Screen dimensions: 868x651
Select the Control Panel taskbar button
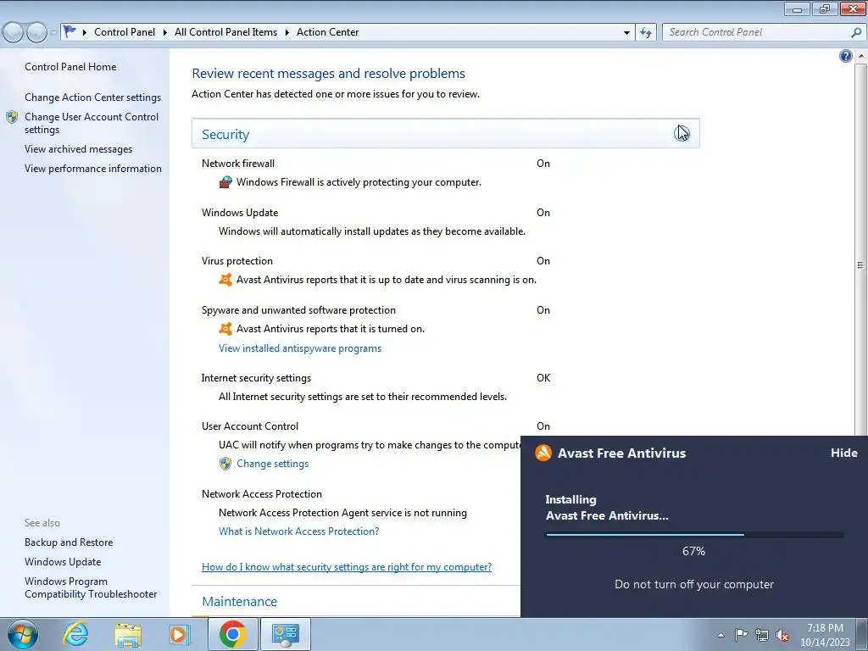coord(285,634)
